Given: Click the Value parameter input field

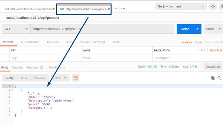Looking at the screenshot, I should click(x=117, y=58).
